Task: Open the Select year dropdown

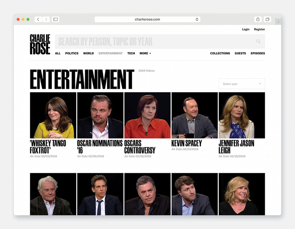Action: tap(241, 84)
